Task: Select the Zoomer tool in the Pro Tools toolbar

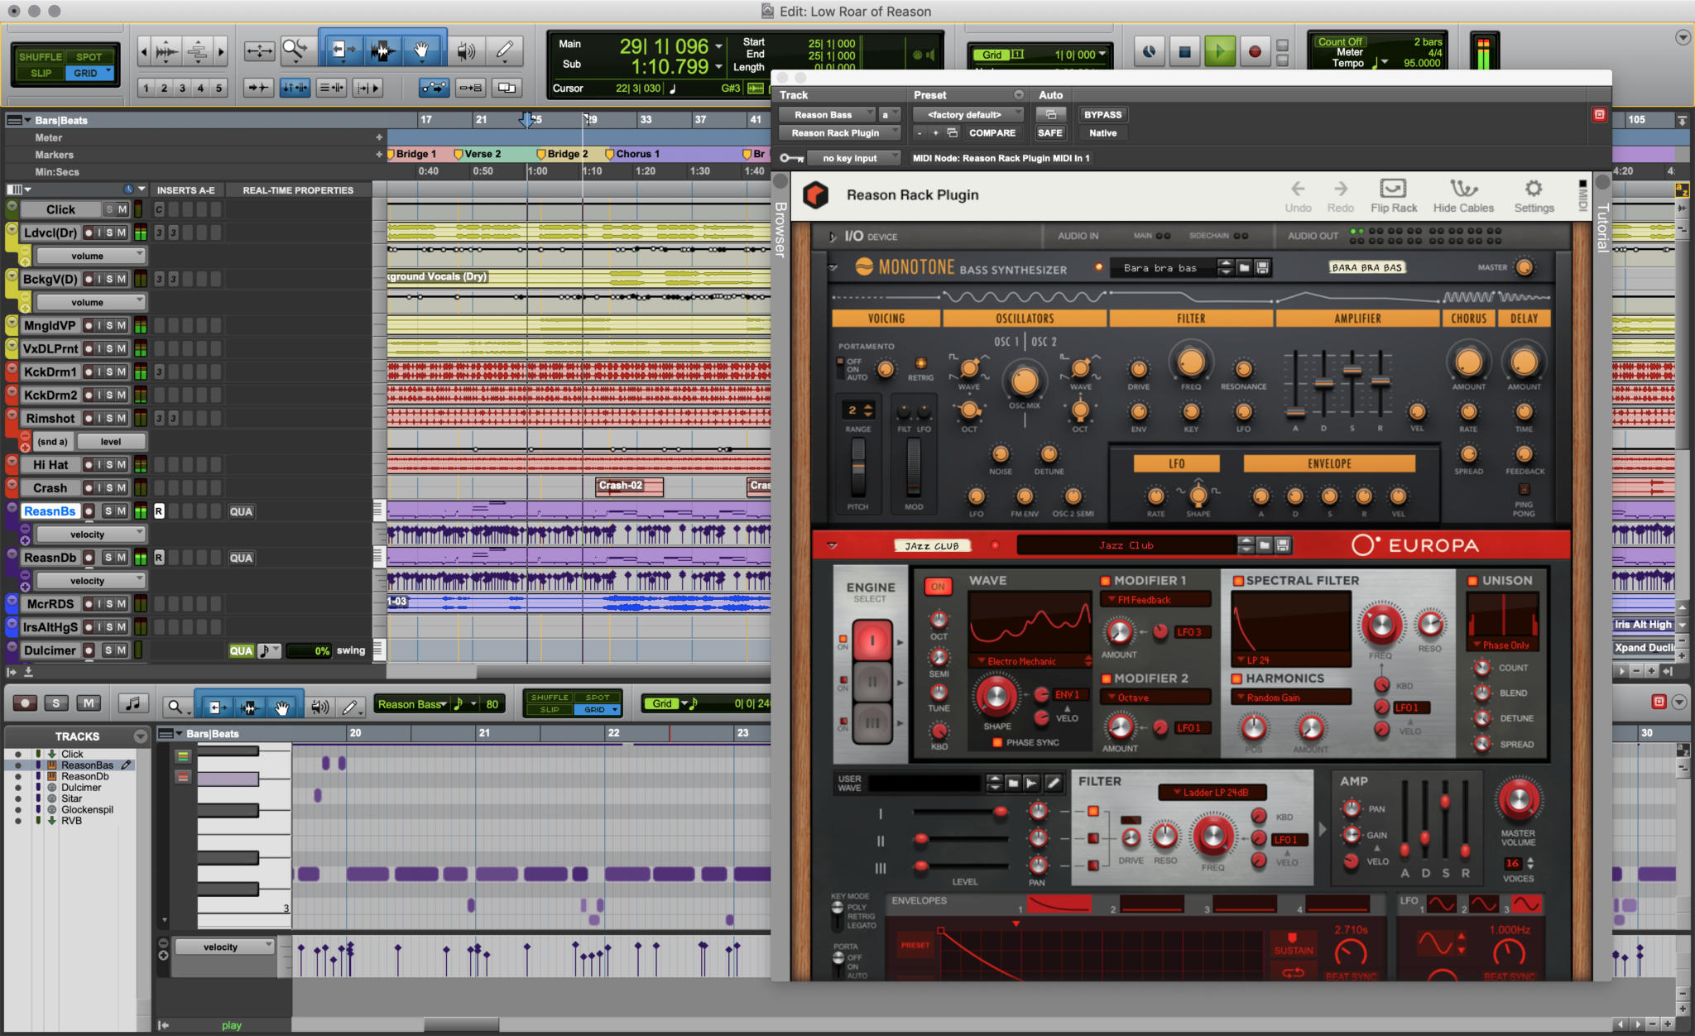Action: point(294,50)
